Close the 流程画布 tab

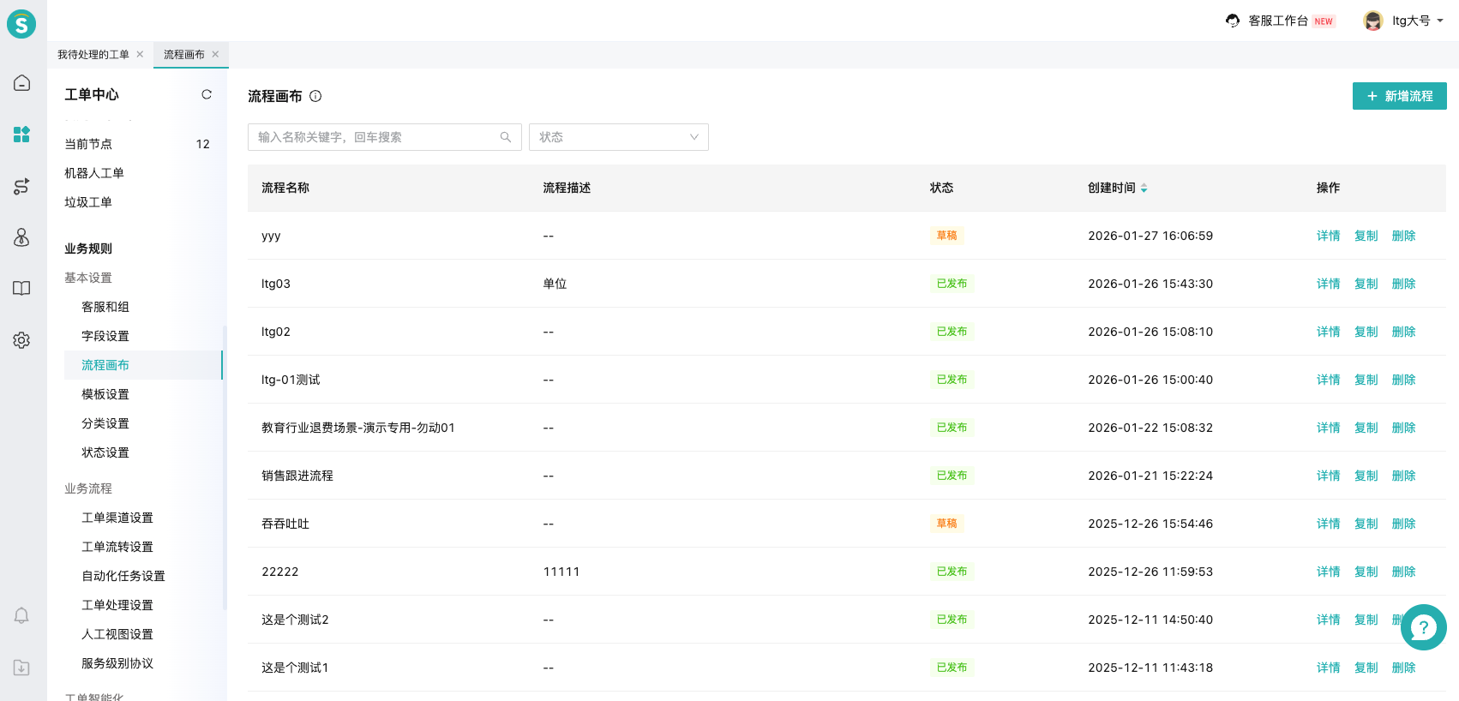pos(215,55)
